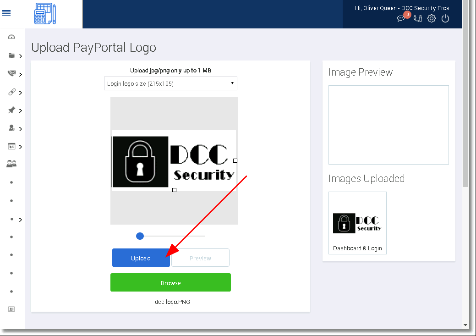Image resolution: width=476 pixels, height=336 pixels.
Task: Select the phone and mail sidebar icon
Action: 11,73
